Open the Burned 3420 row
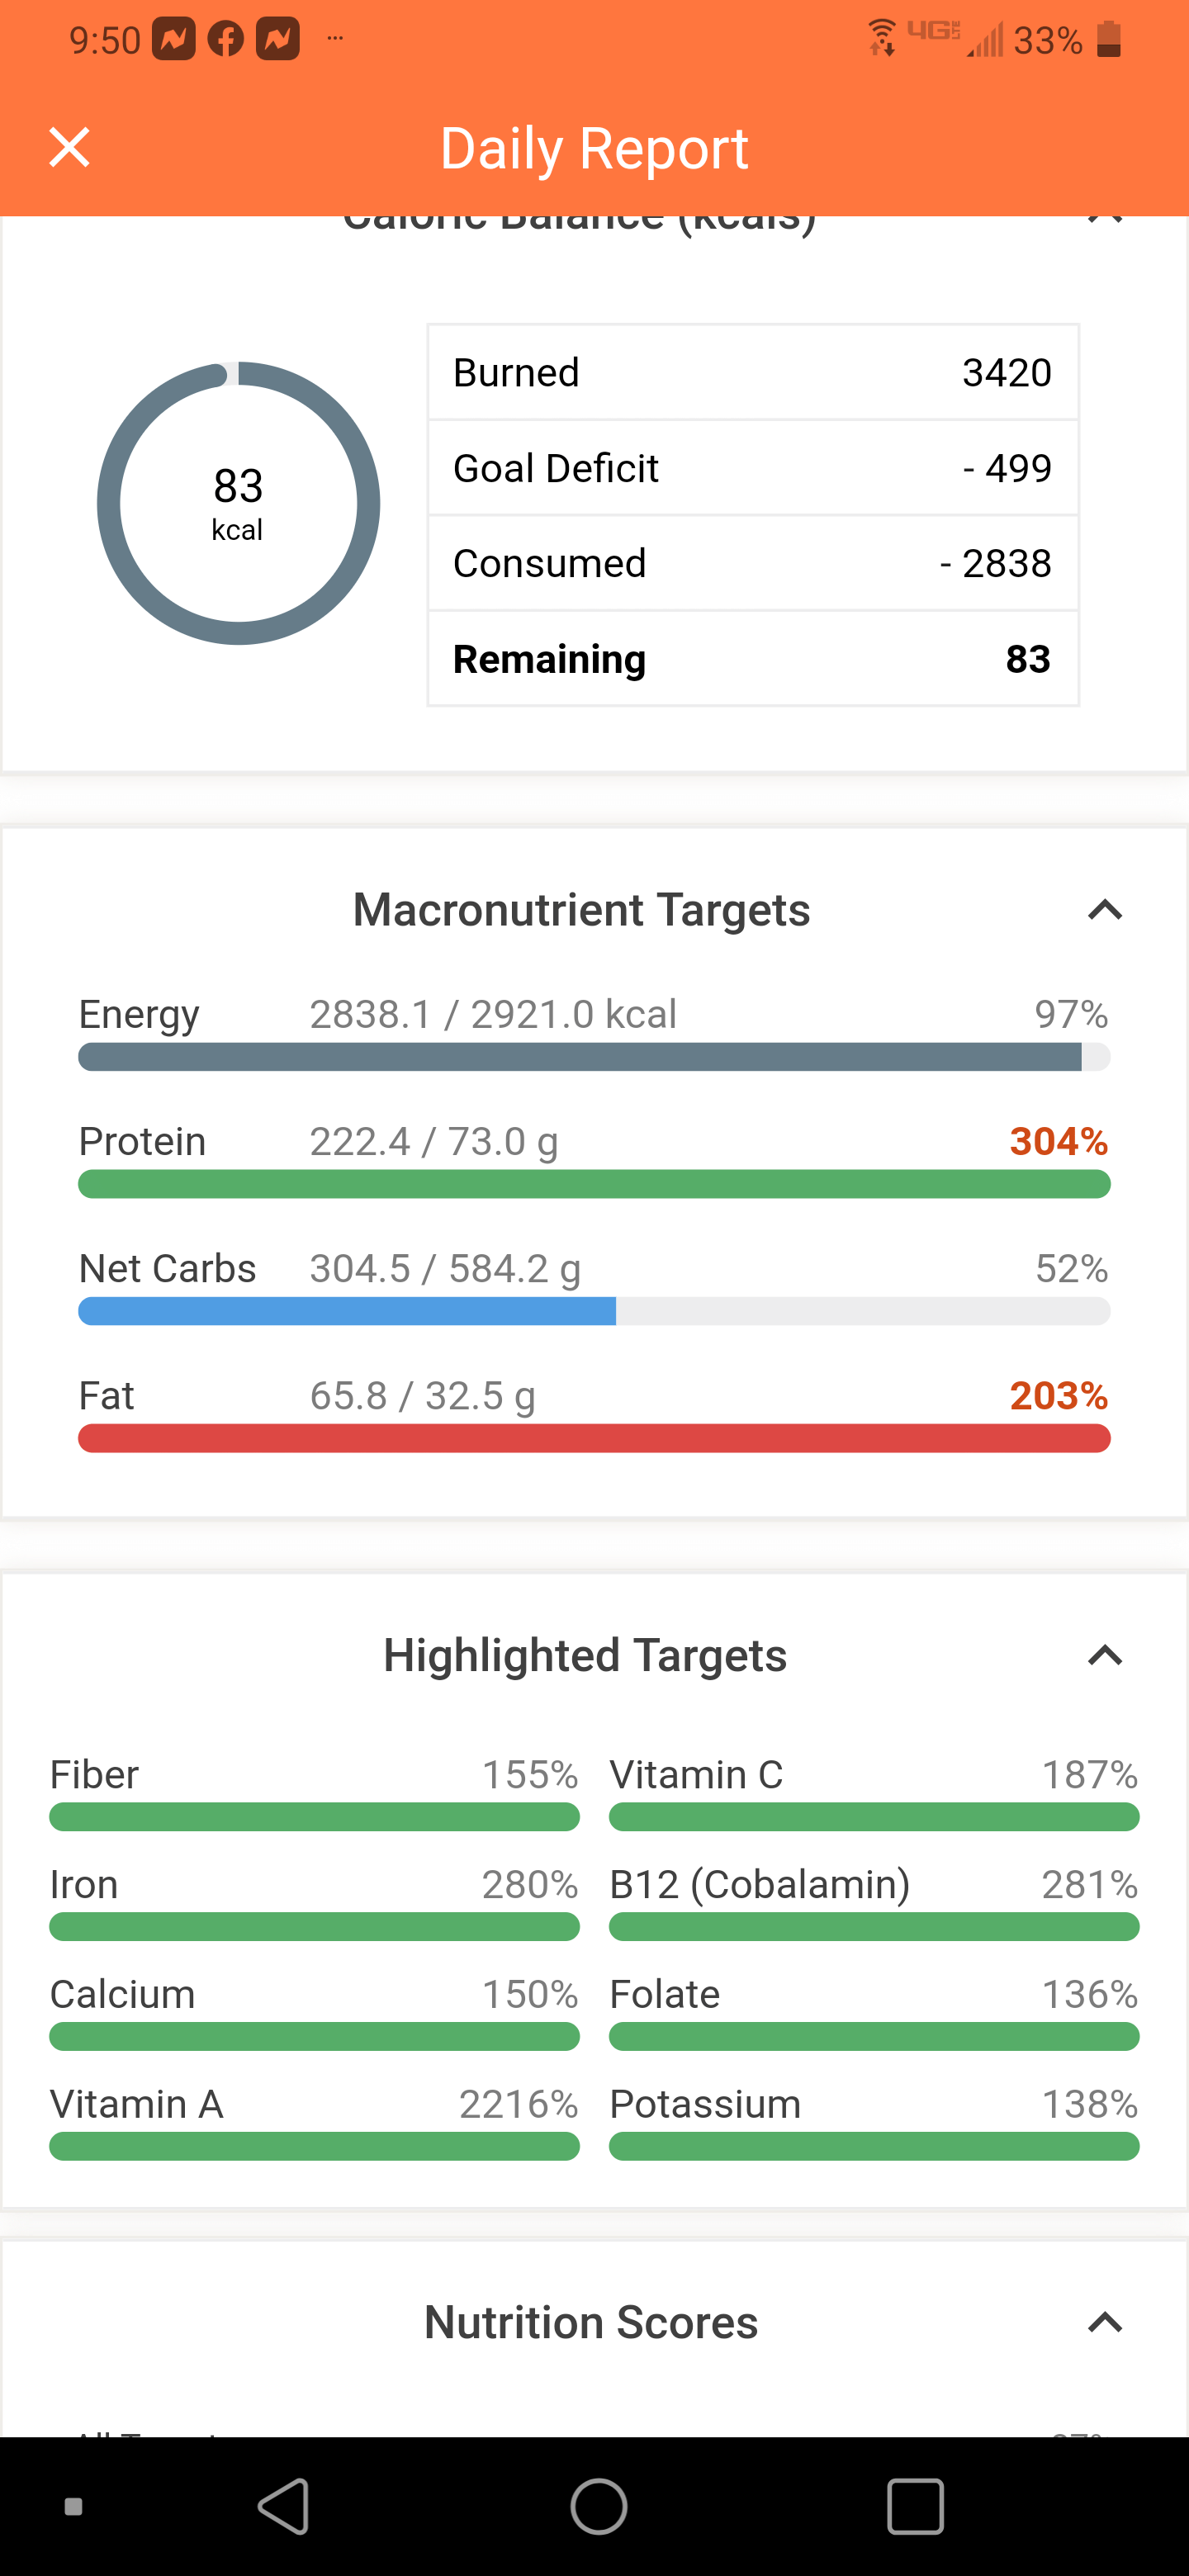Viewport: 1189px width, 2576px height. pos(753,372)
